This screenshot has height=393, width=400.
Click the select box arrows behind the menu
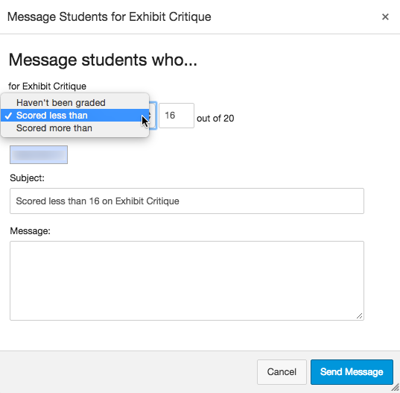[153, 116]
